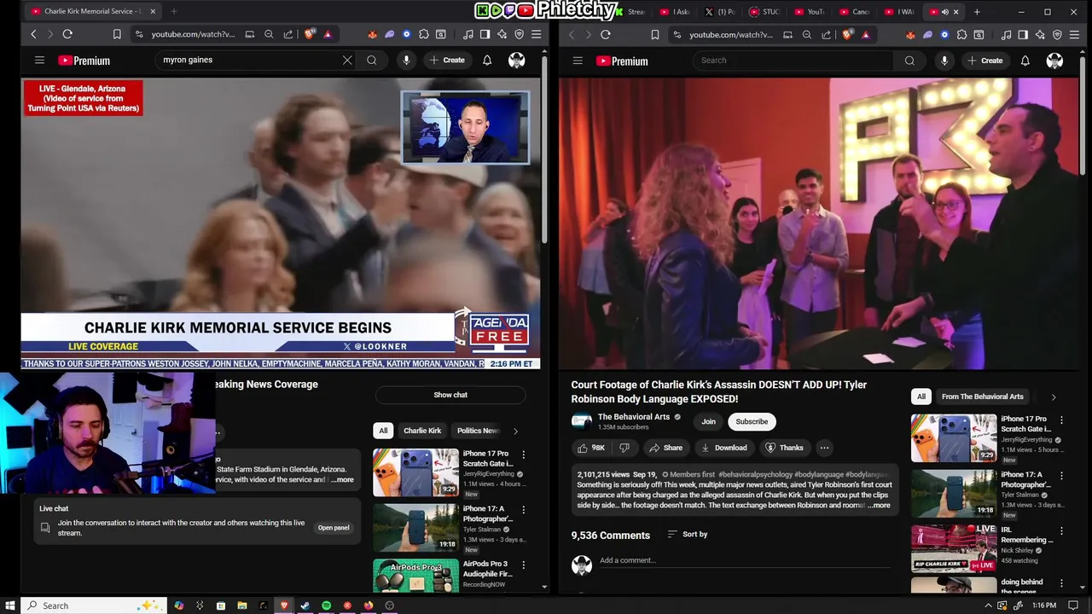Click Subscribe for The Behavioral Arts
This screenshot has width=1092, height=614.
pos(752,421)
